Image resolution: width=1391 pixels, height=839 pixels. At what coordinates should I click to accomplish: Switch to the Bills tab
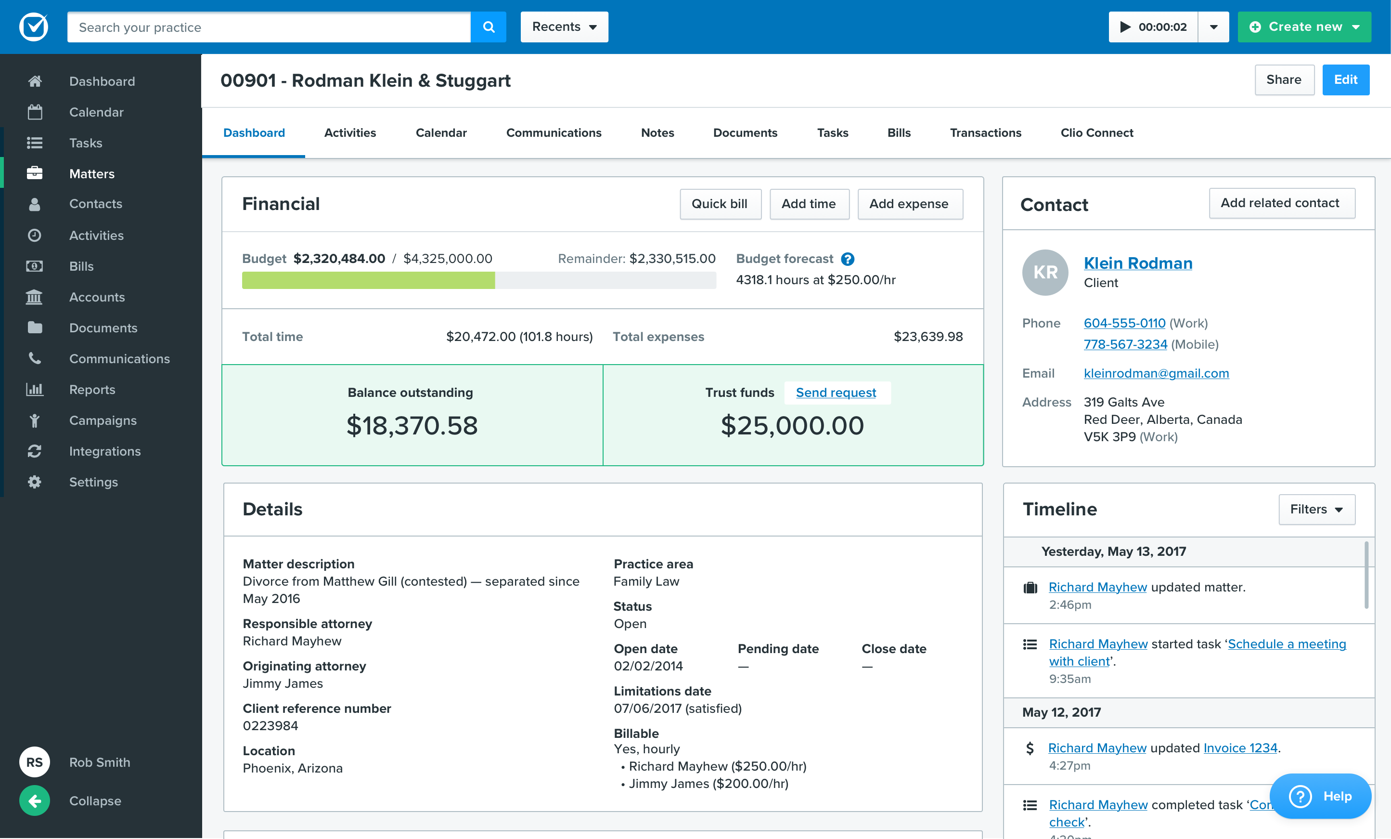(899, 133)
